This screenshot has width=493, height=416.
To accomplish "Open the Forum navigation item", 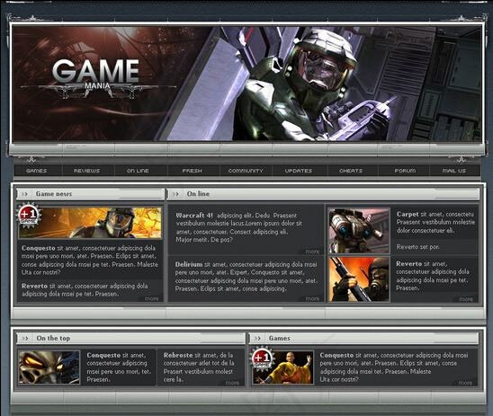I will (405, 171).
